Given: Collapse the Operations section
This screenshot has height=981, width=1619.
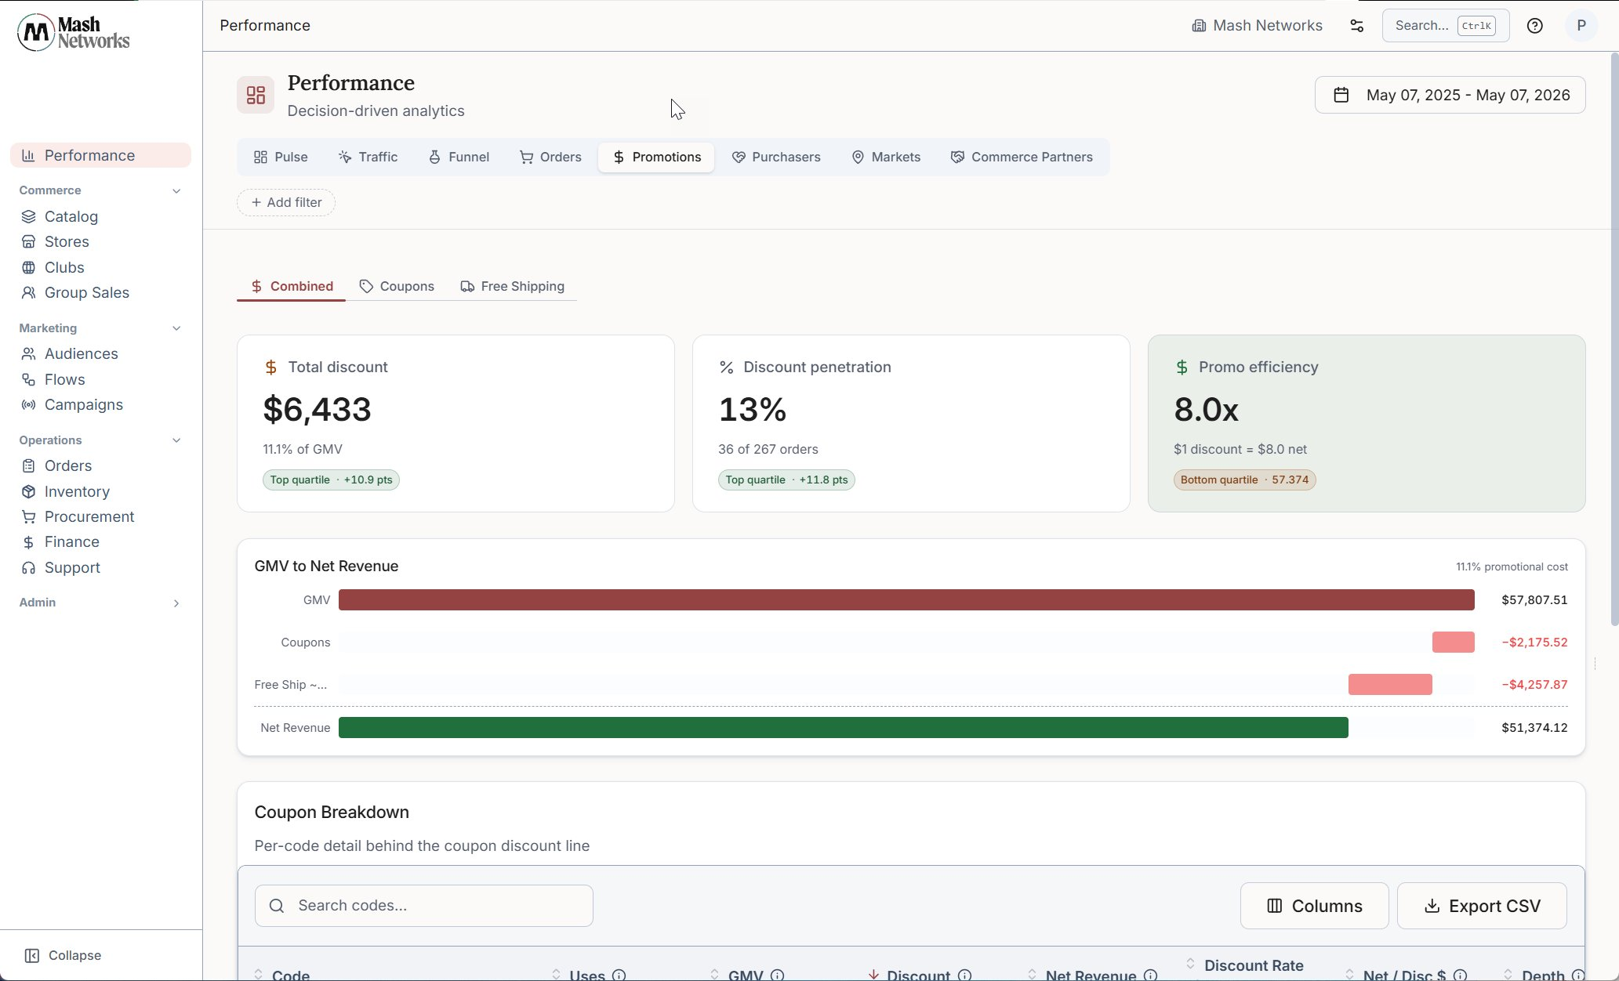Looking at the screenshot, I should (x=176, y=440).
